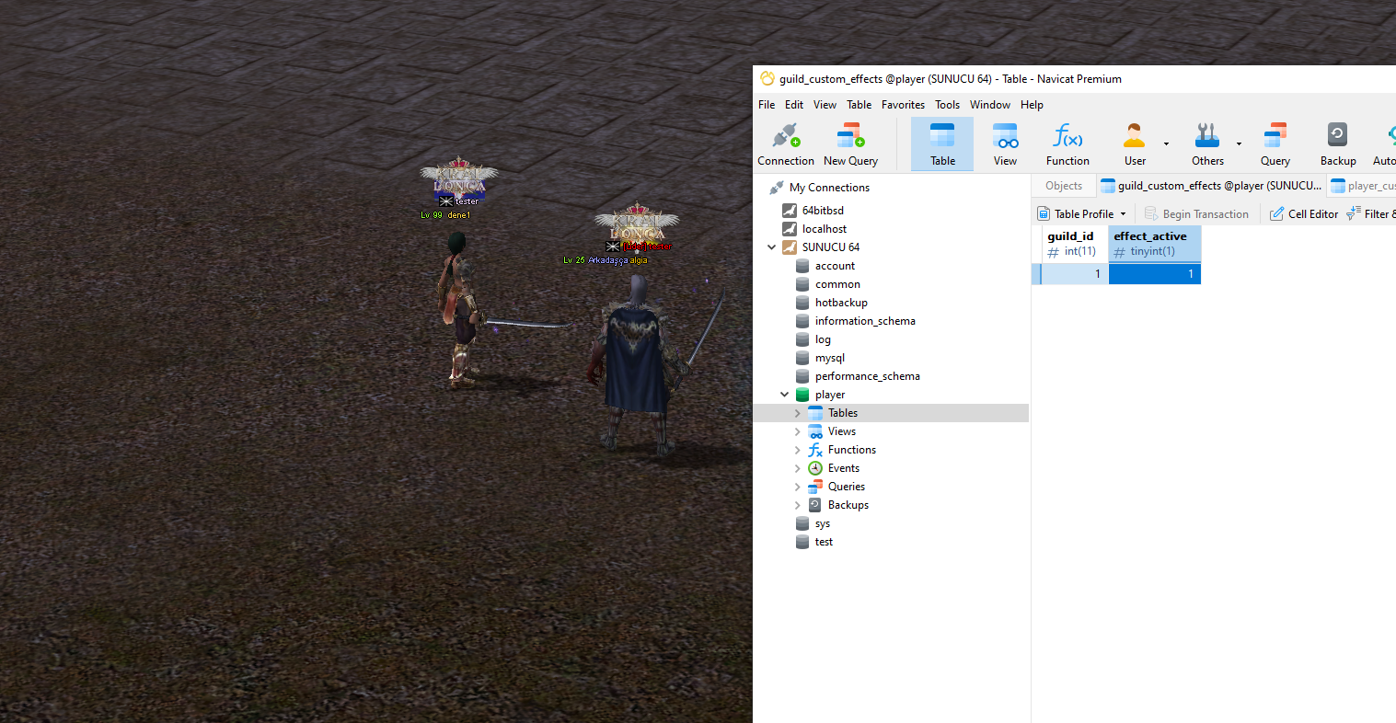Screen dimensions: 1396x723
Task: Open the Favorites menu
Action: (x=903, y=105)
